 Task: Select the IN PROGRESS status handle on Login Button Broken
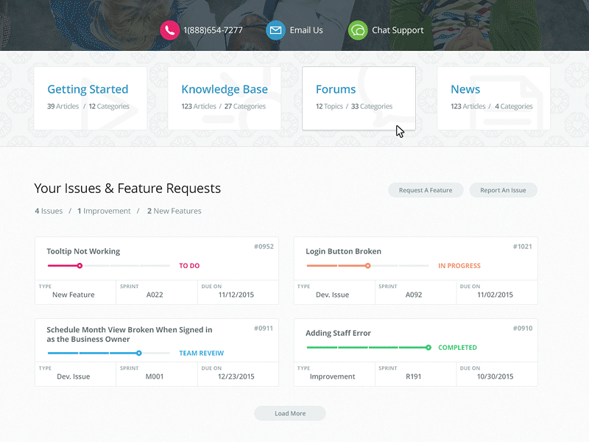(x=368, y=265)
